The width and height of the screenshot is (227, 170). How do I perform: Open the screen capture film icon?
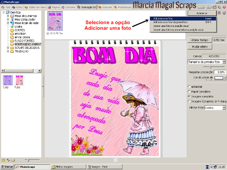coord(215,7)
